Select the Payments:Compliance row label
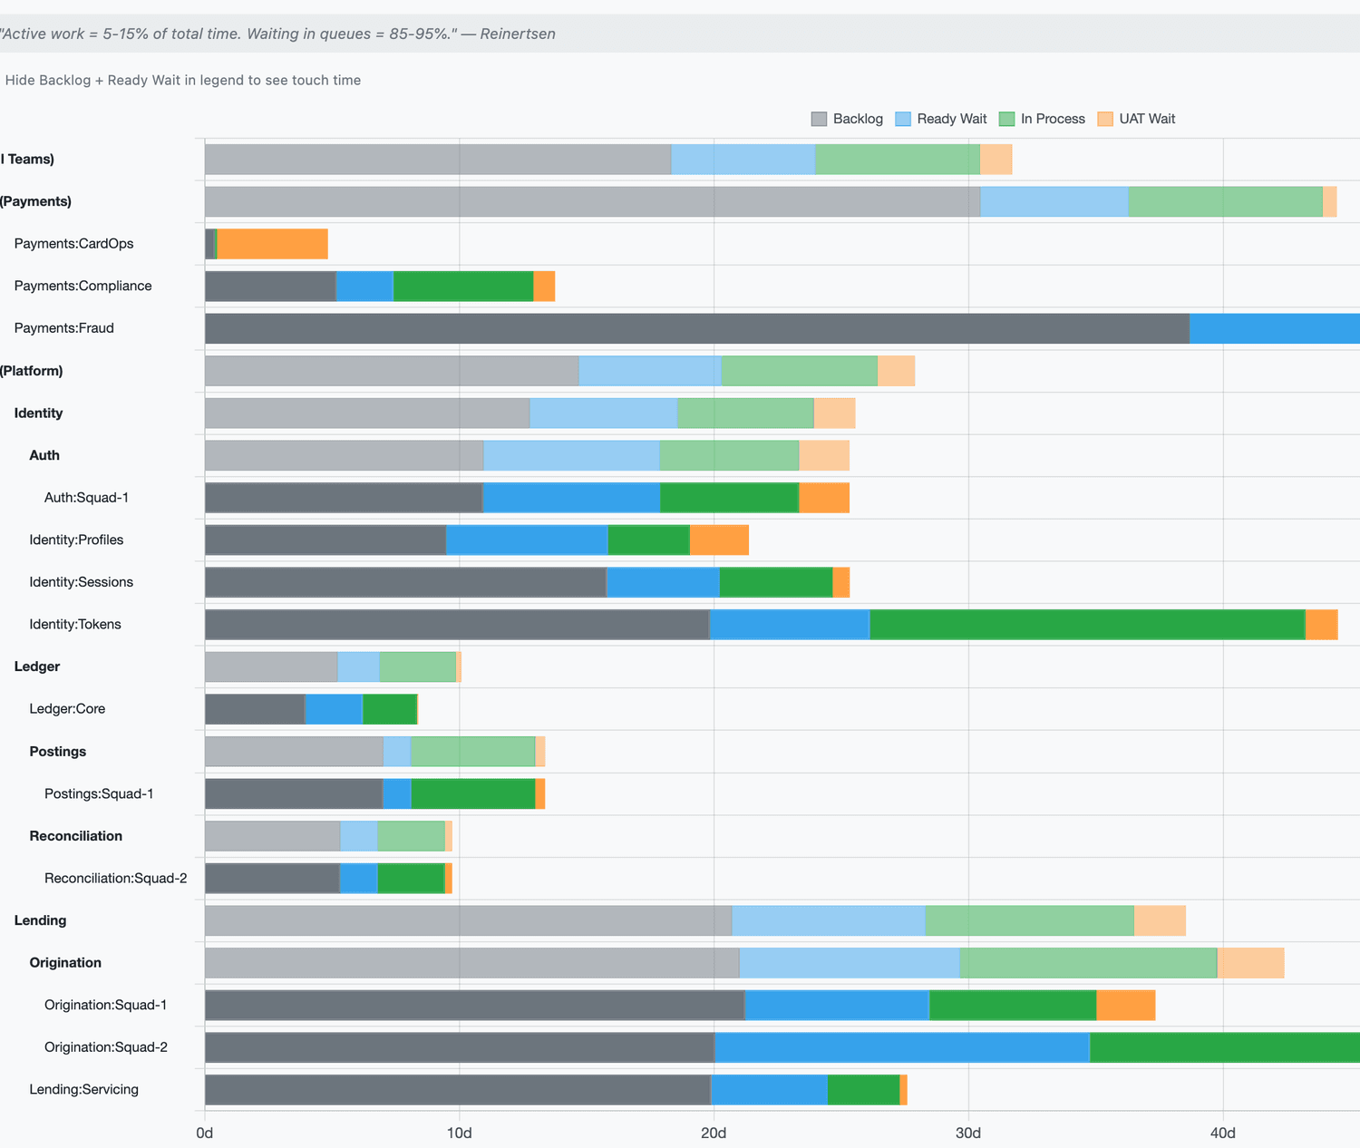This screenshot has width=1360, height=1148. click(x=83, y=286)
